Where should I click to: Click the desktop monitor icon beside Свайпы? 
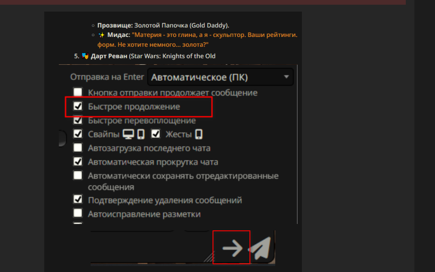click(128, 134)
